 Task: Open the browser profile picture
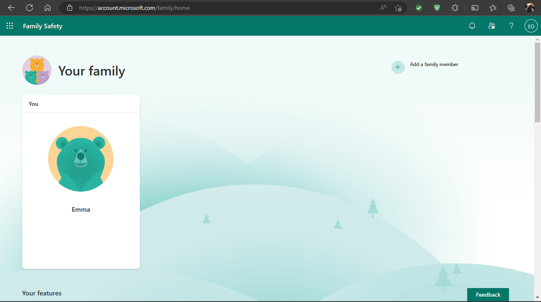530,8
